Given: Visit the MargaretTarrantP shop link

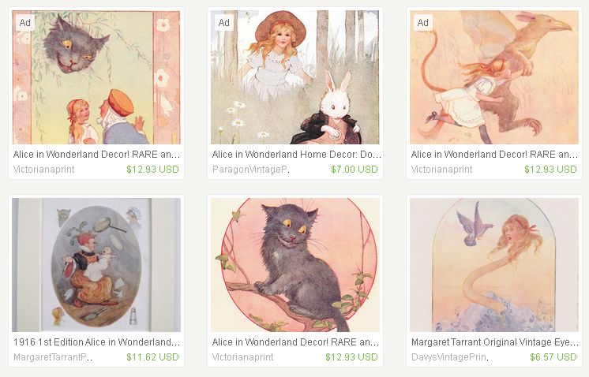Looking at the screenshot, I should [53, 357].
